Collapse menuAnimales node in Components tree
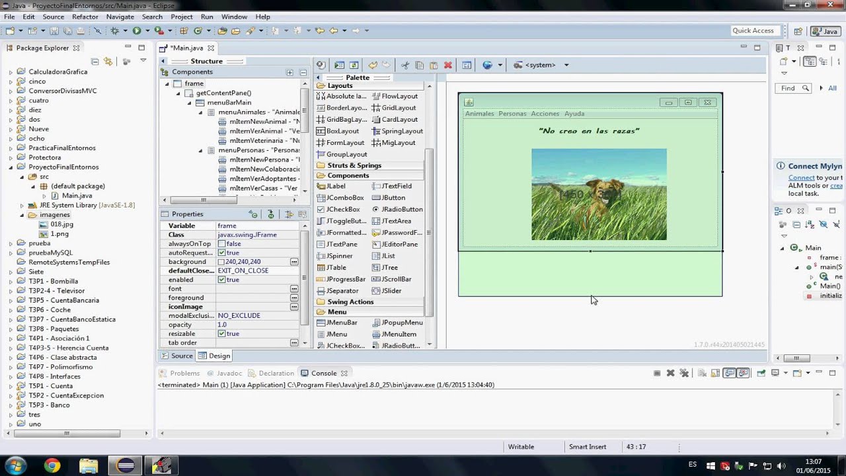The width and height of the screenshot is (846, 476). tap(202, 112)
